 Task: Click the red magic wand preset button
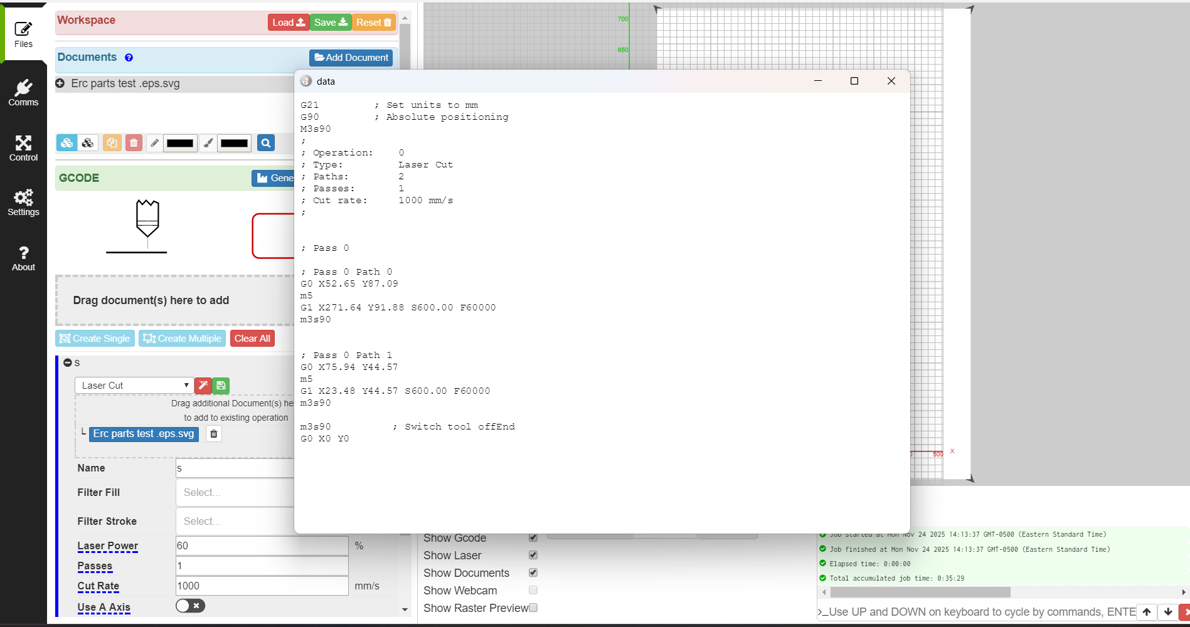click(203, 386)
